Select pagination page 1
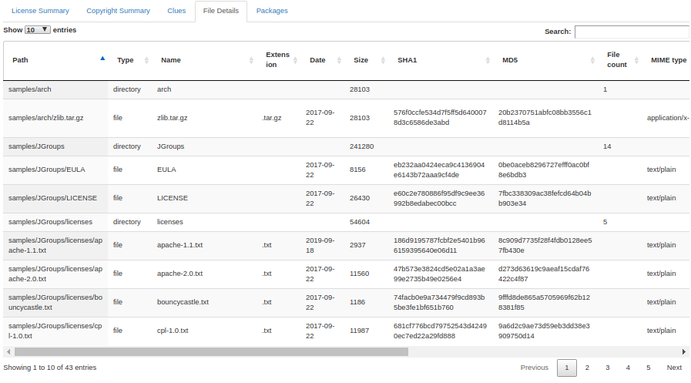 (567, 368)
